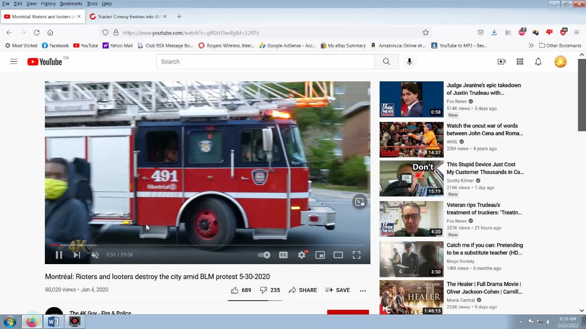Open Facebook bookmark
The width and height of the screenshot is (586, 329).
55,46
